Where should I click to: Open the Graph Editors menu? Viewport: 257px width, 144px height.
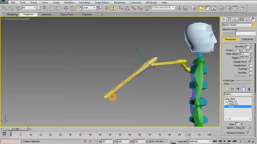pyautogui.click(x=102, y=2)
